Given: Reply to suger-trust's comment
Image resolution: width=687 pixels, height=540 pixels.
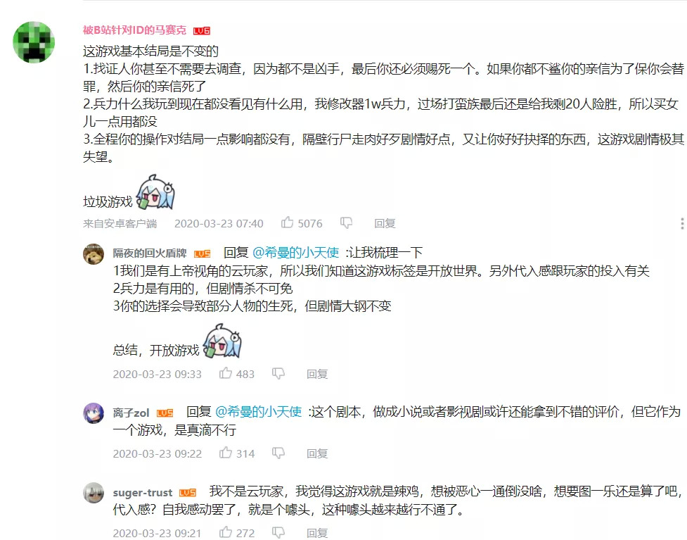Looking at the screenshot, I should (x=316, y=533).
